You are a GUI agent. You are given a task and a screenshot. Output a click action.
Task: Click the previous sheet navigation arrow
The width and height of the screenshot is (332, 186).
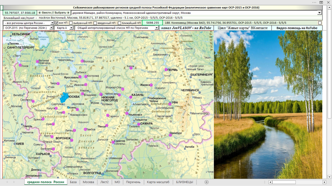[7, 182]
